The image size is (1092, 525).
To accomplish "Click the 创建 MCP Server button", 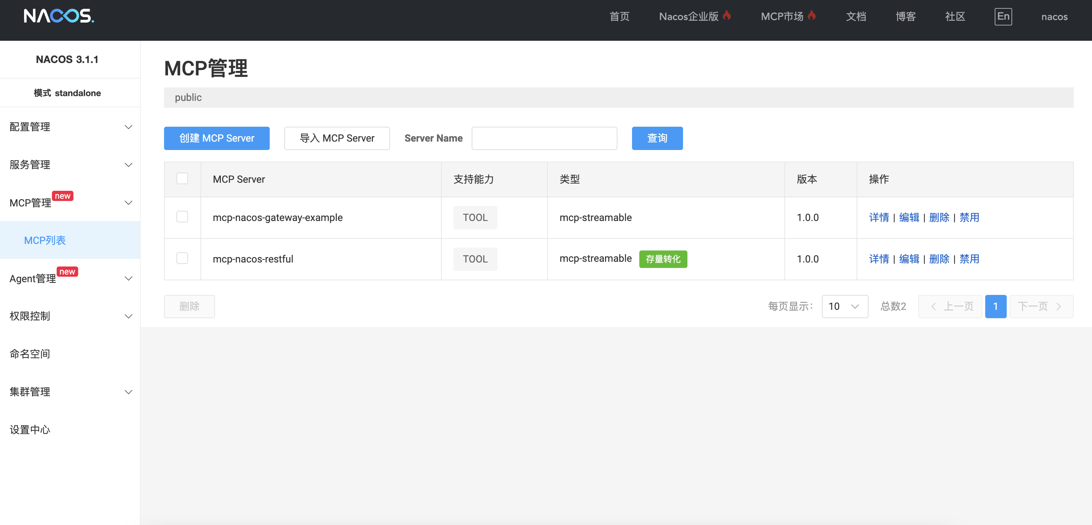I will pos(217,138).
